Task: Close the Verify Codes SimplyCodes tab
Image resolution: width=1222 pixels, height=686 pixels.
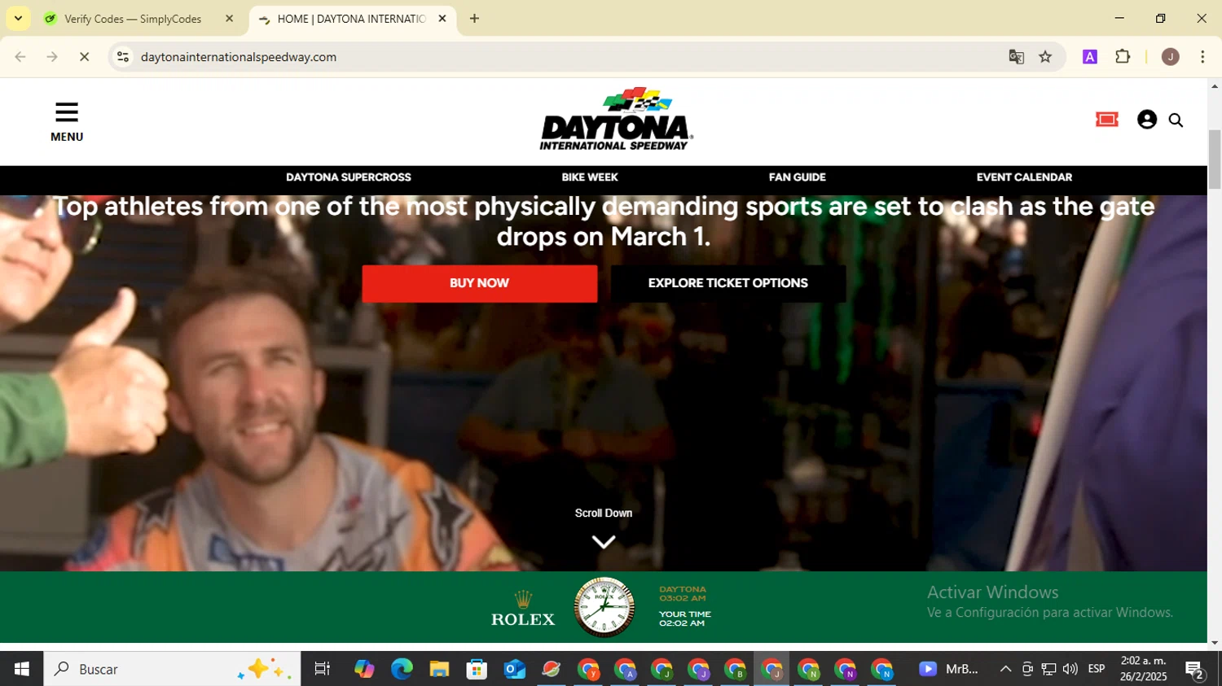Action: [x=229, y=19]
